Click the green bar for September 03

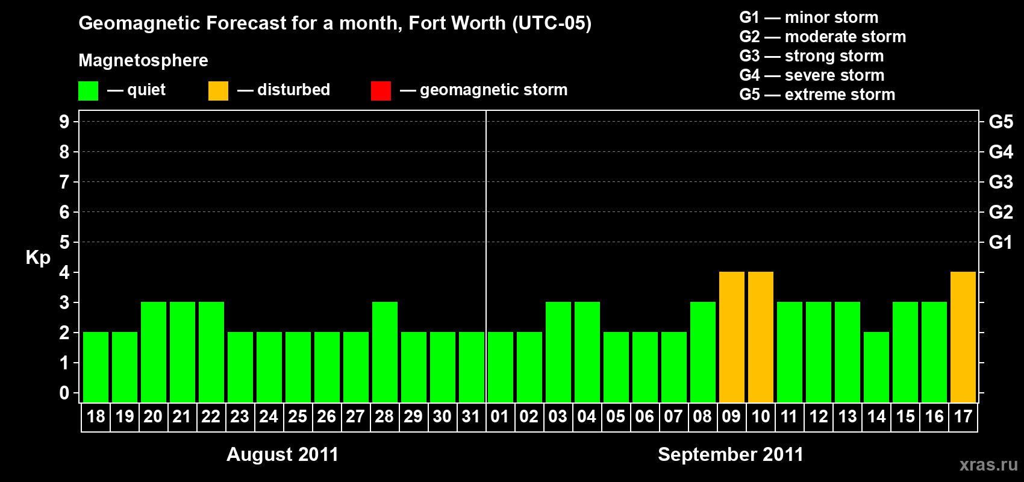tap(558, 352)
